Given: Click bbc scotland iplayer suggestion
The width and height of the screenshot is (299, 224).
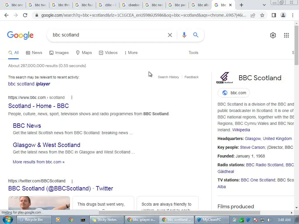Looking at the screenshot, I should [x=29, y=84].
